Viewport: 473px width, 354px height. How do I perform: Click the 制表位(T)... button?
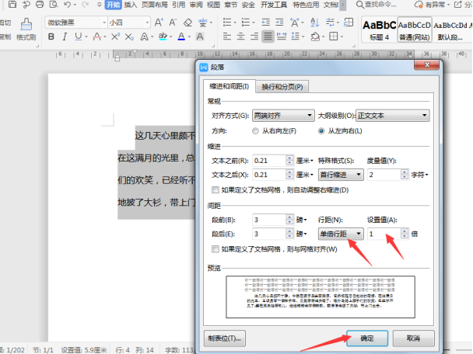pos(225,338)
